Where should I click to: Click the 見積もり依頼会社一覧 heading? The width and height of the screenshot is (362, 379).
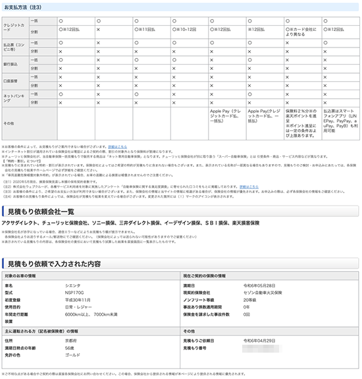tap(41, 212)
